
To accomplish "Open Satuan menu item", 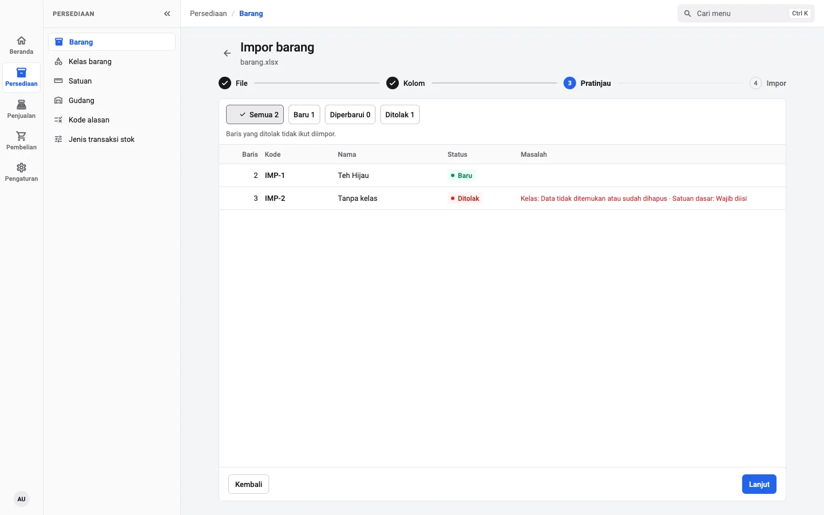I will pyautogui.click(x=112, y=81).
